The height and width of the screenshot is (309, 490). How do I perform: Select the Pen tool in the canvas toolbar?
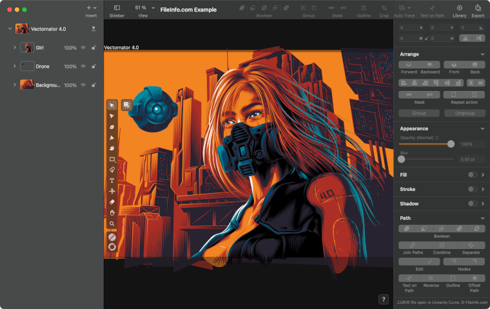112,127
